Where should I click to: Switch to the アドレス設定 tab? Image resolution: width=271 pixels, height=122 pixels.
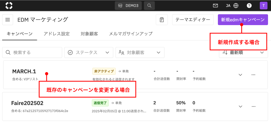[x=57, y=34]
